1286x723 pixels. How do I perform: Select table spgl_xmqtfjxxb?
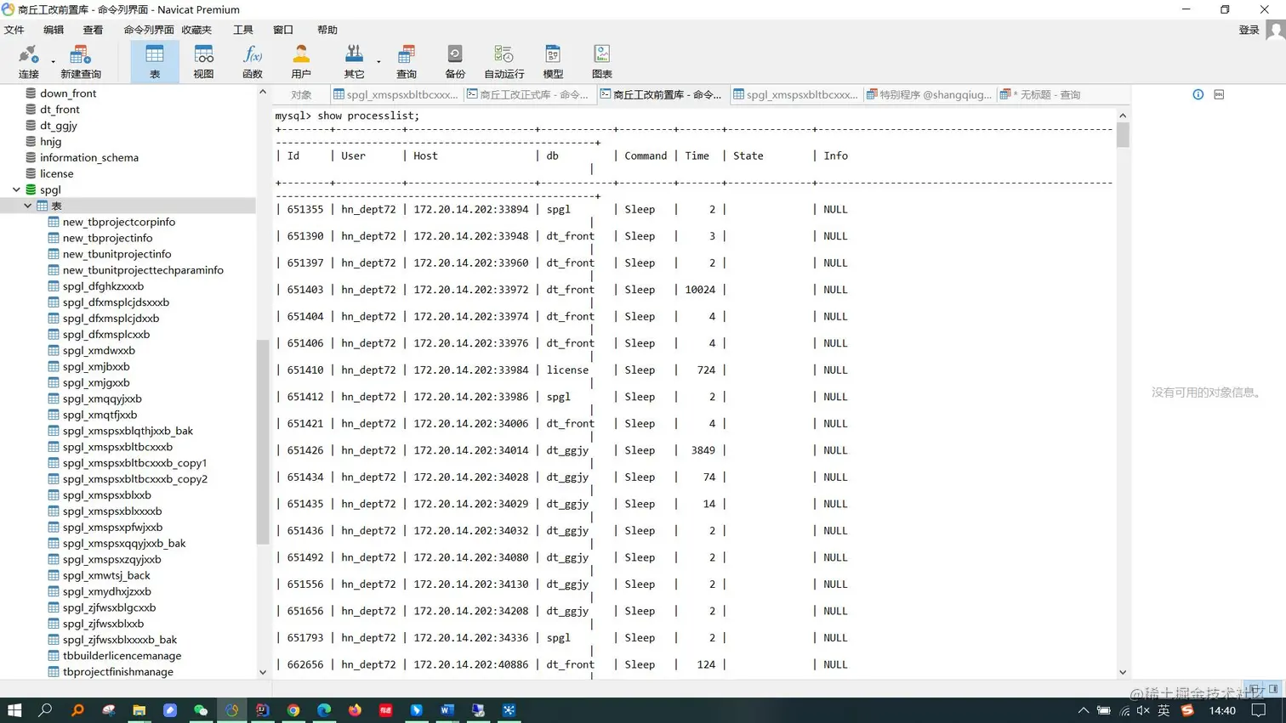coord(100,415)
